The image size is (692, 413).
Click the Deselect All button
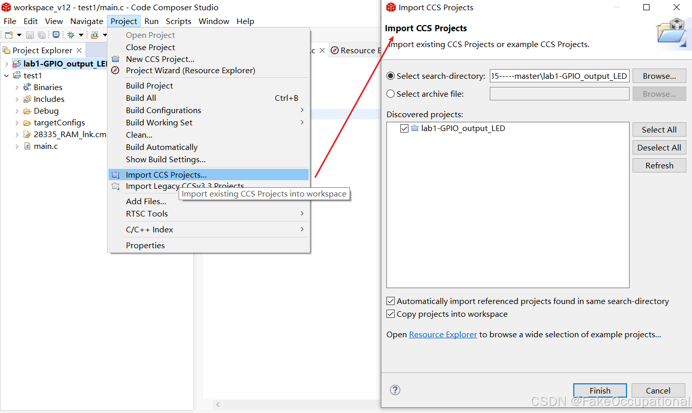[x=659, y=147]
